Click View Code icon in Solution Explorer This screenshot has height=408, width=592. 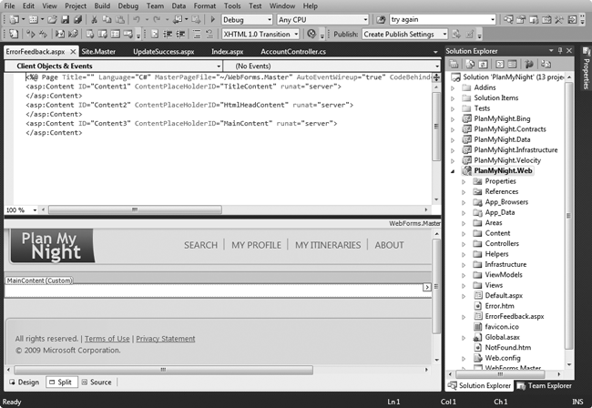point(499,64)
